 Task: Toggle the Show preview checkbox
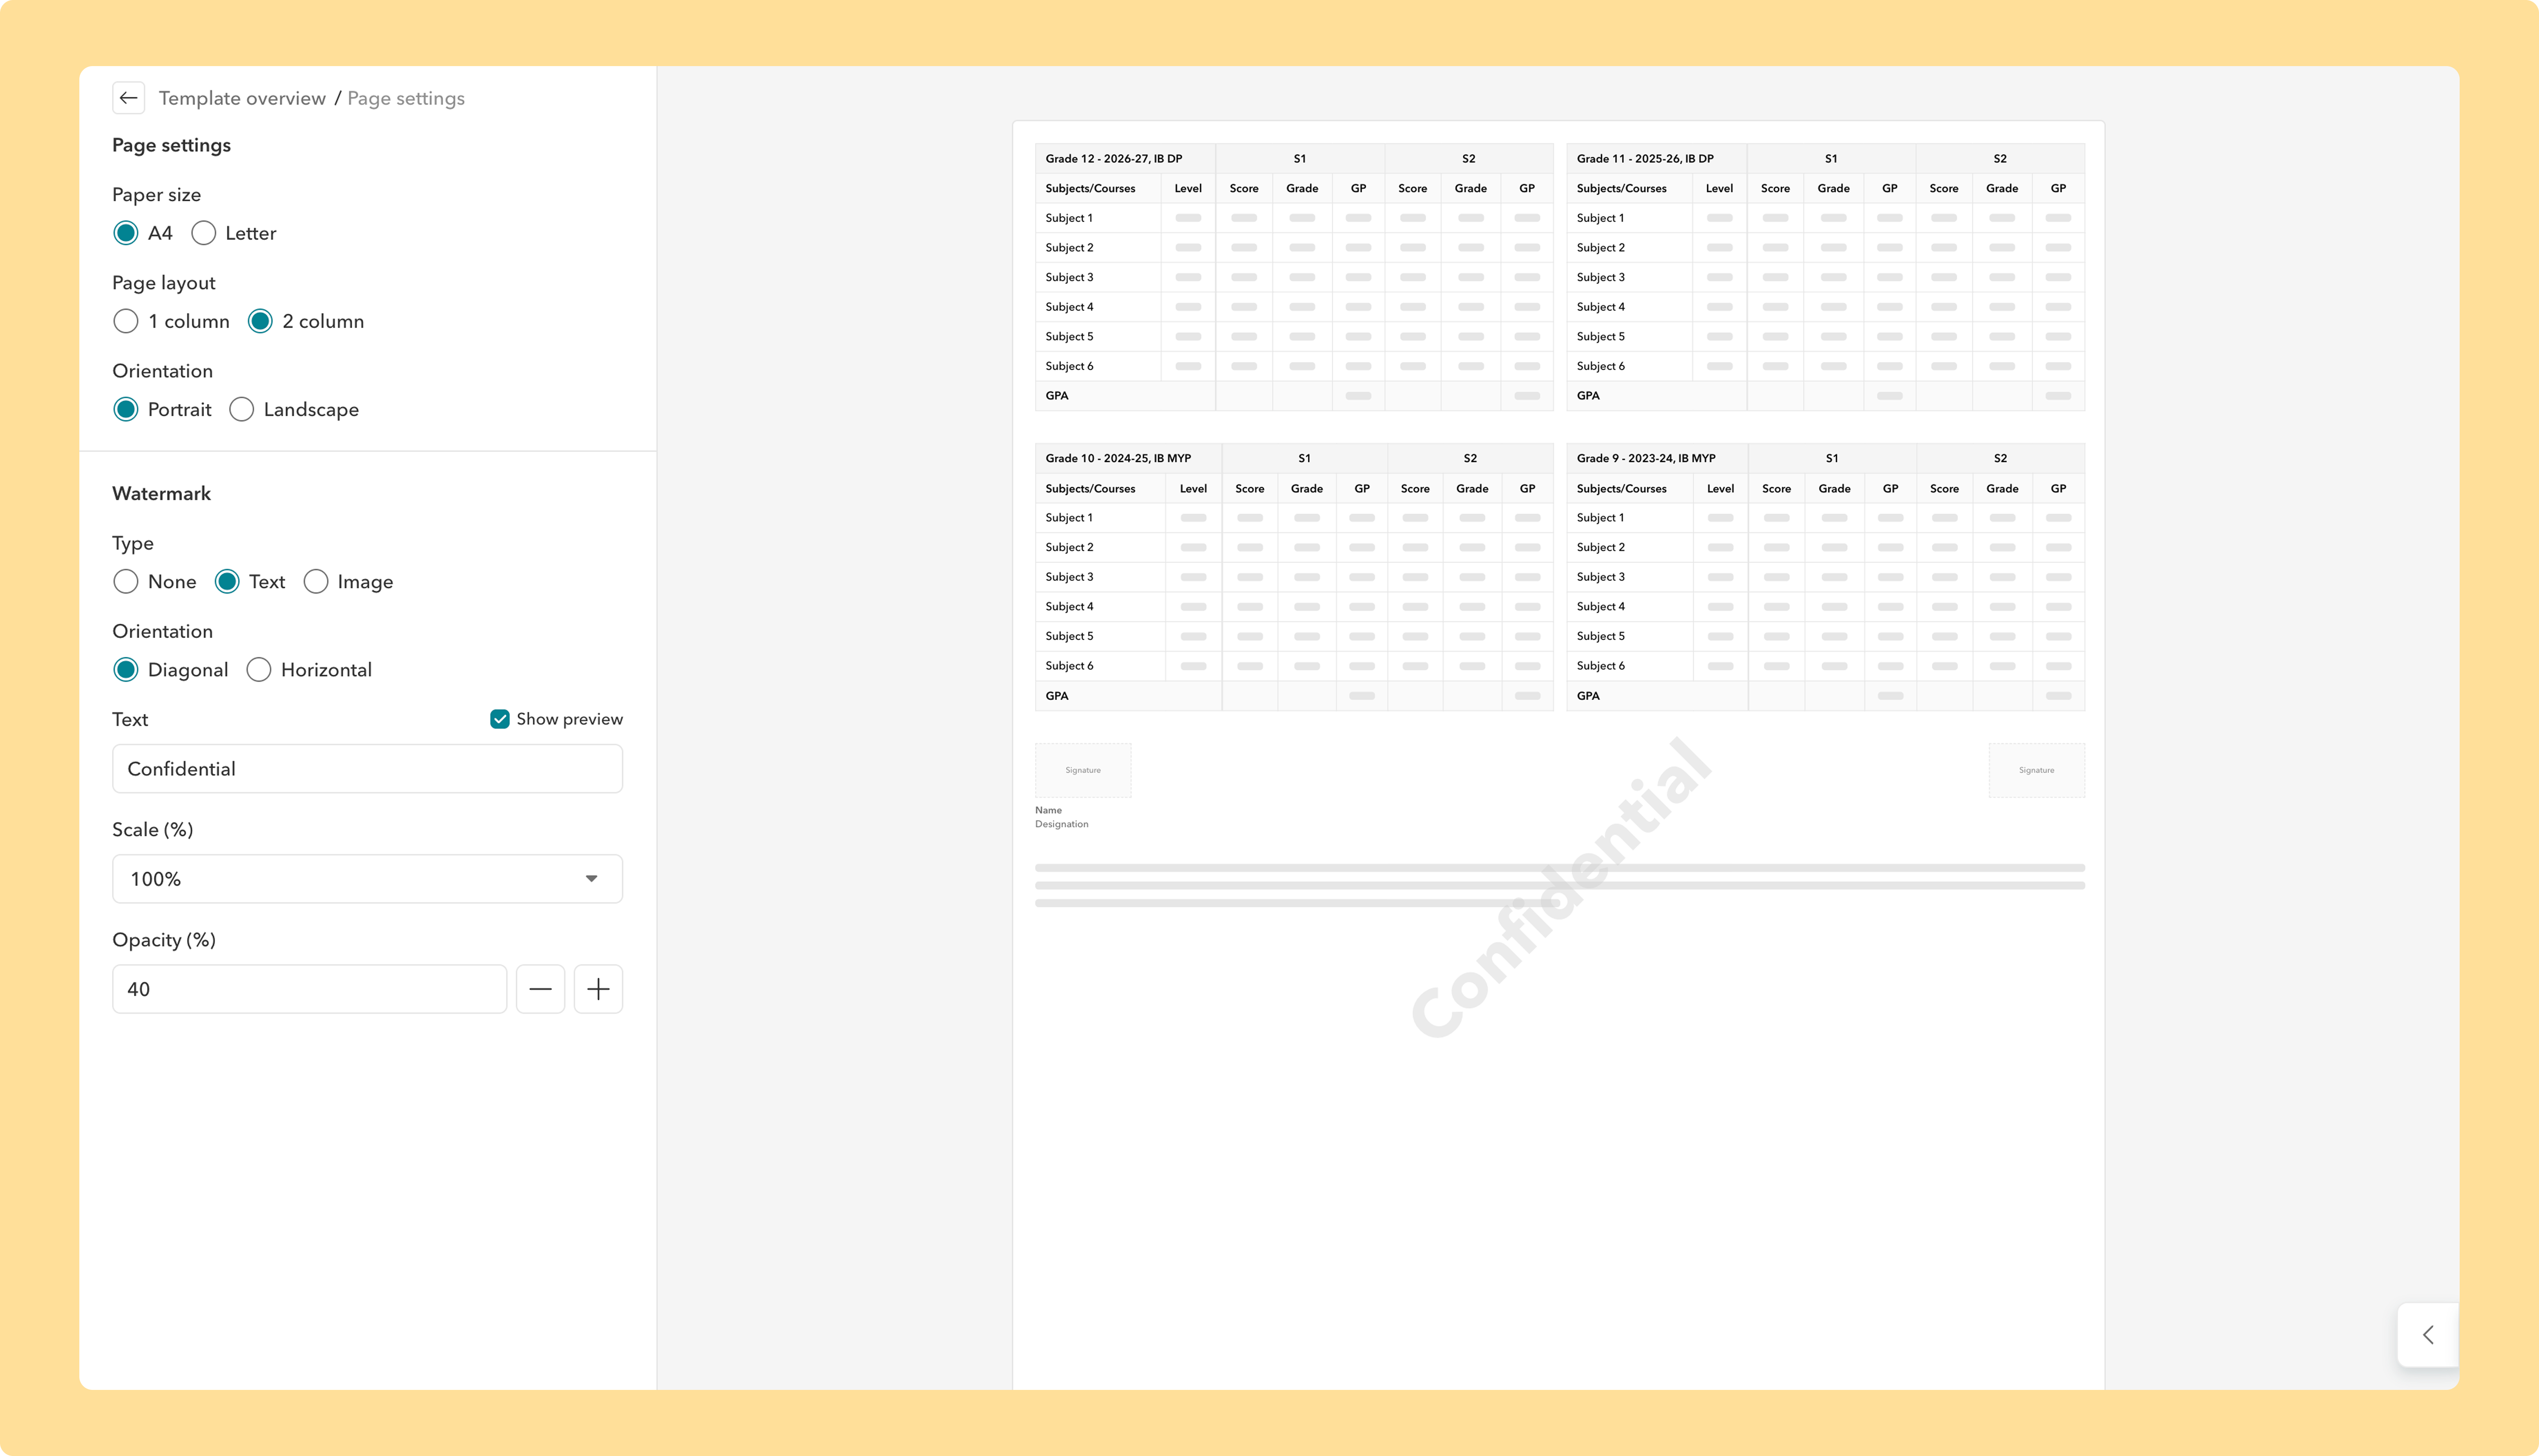coord(500,719)
